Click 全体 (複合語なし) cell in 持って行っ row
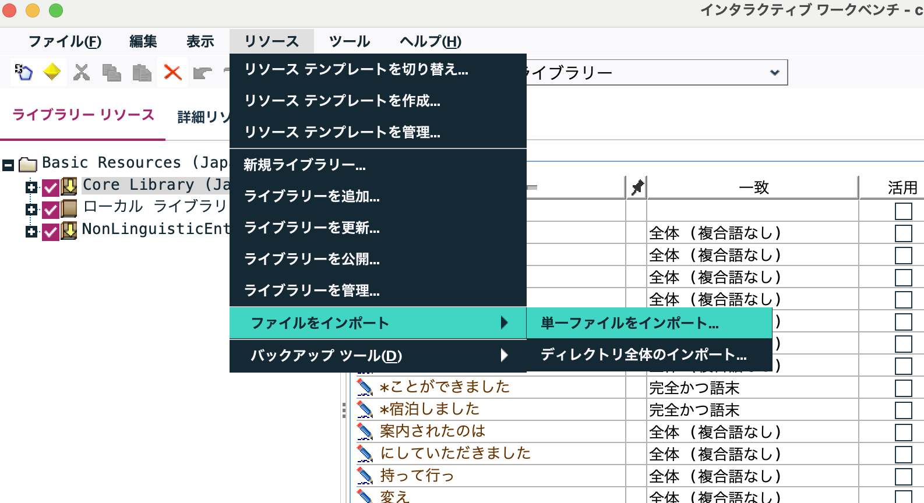Image resolution: width=924 pixels, height=503 pixels. tap(753, 477)
